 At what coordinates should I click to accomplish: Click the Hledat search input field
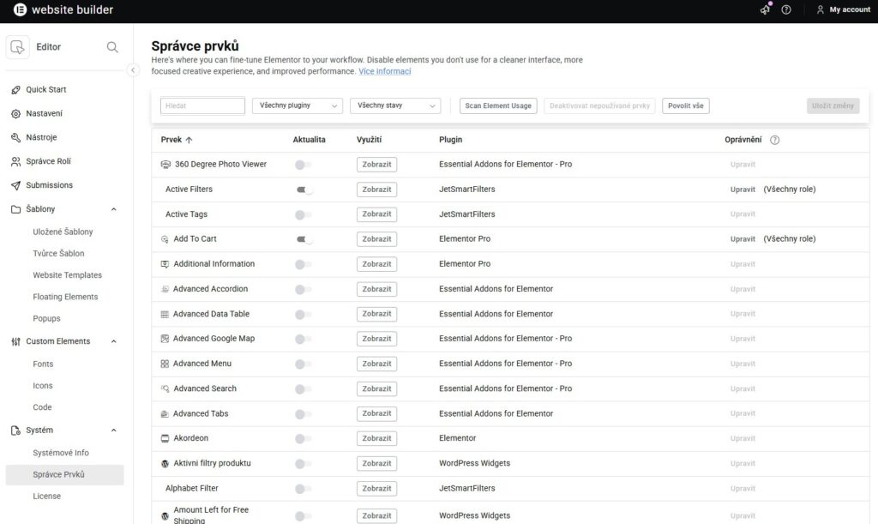[x=202, y=105]
